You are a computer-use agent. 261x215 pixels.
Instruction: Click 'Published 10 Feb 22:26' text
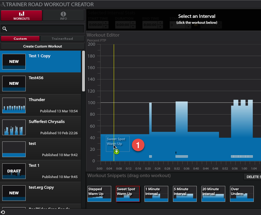59,133
